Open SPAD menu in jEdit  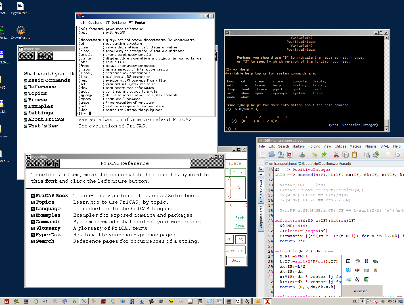point(385,146)
